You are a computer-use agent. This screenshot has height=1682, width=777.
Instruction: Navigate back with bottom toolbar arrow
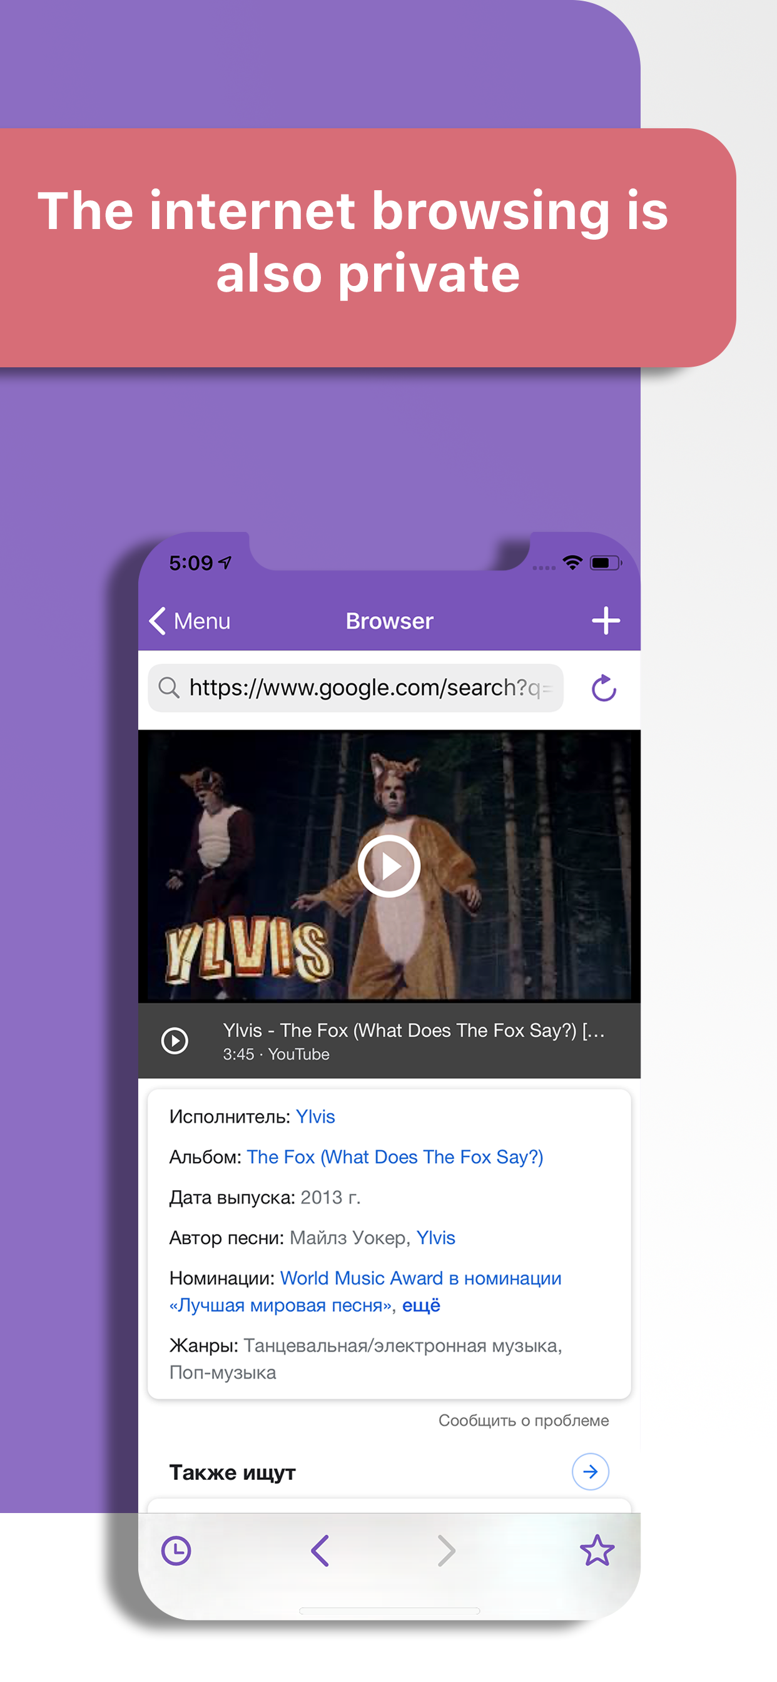coord(320,1551)
